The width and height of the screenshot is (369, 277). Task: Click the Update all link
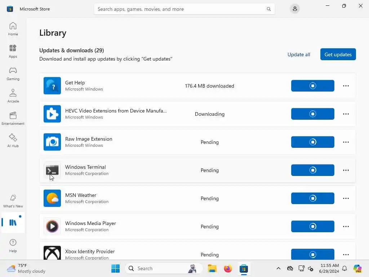(299, 54)
